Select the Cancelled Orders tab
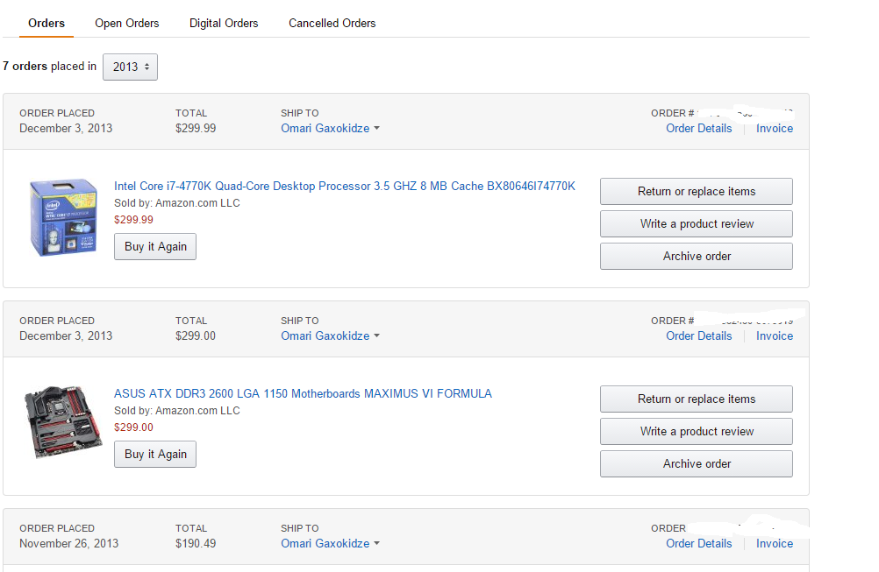879x572 pixels. (x=332, y=23)
